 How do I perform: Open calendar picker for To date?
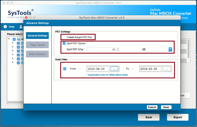[167, 69]
